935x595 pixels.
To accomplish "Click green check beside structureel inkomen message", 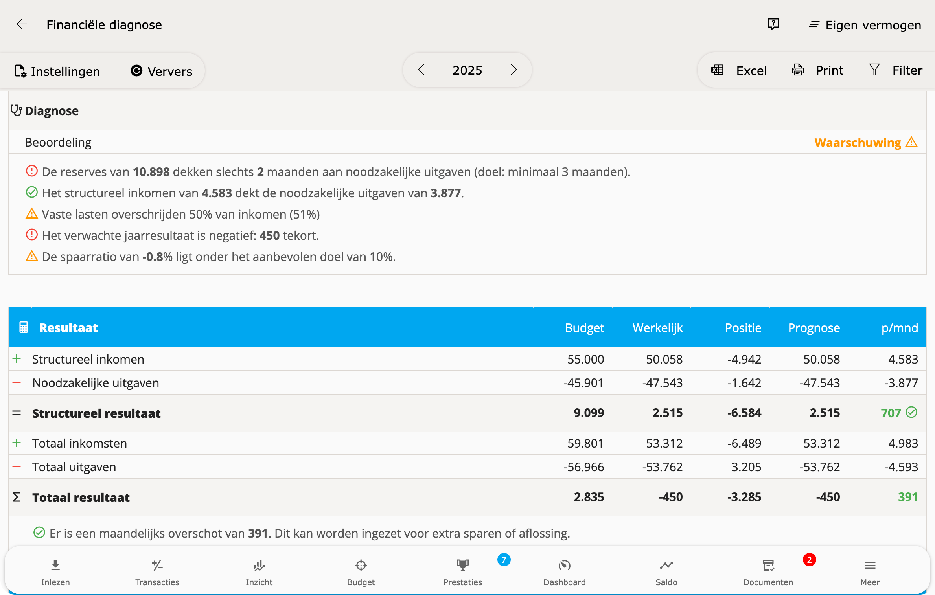I will click(x=31, y=193).
